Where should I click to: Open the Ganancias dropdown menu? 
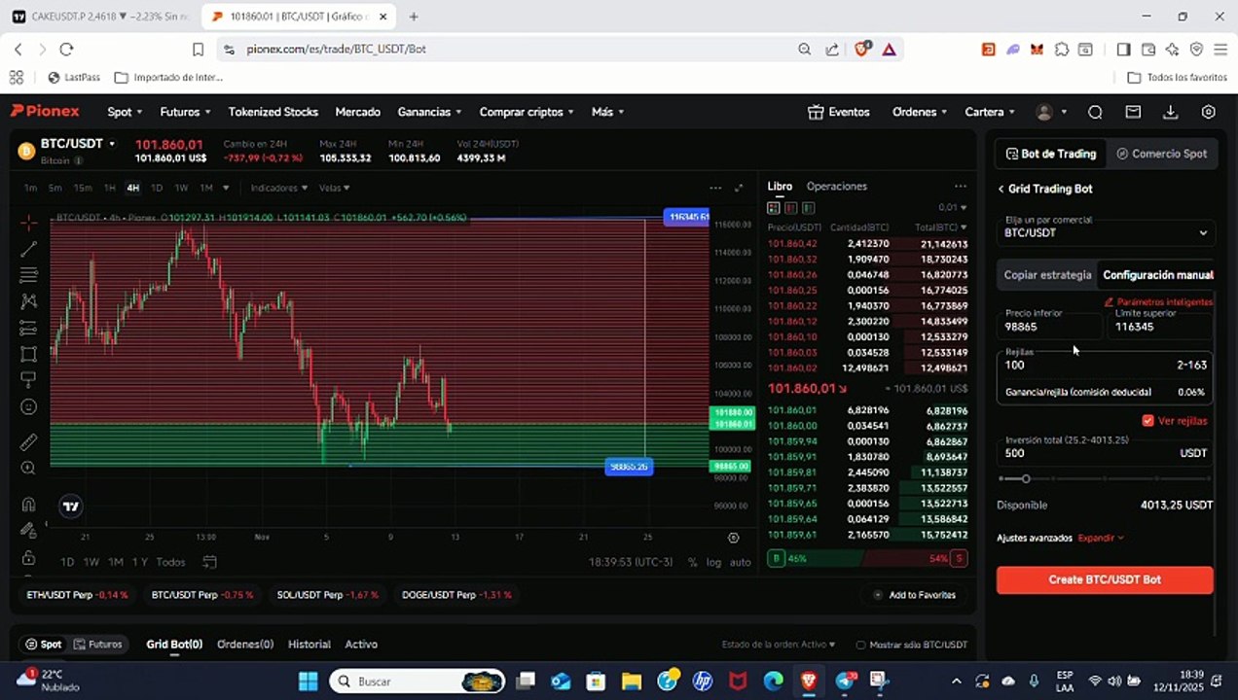pos(429,112)
